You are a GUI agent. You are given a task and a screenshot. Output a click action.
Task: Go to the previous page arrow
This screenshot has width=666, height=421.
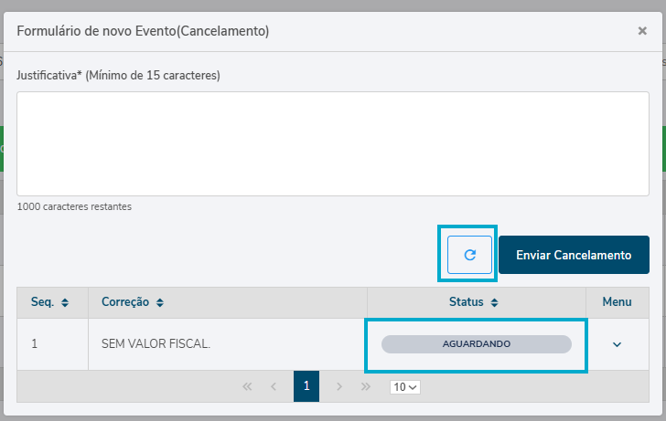pyautogui.click(x=274, y=386)
